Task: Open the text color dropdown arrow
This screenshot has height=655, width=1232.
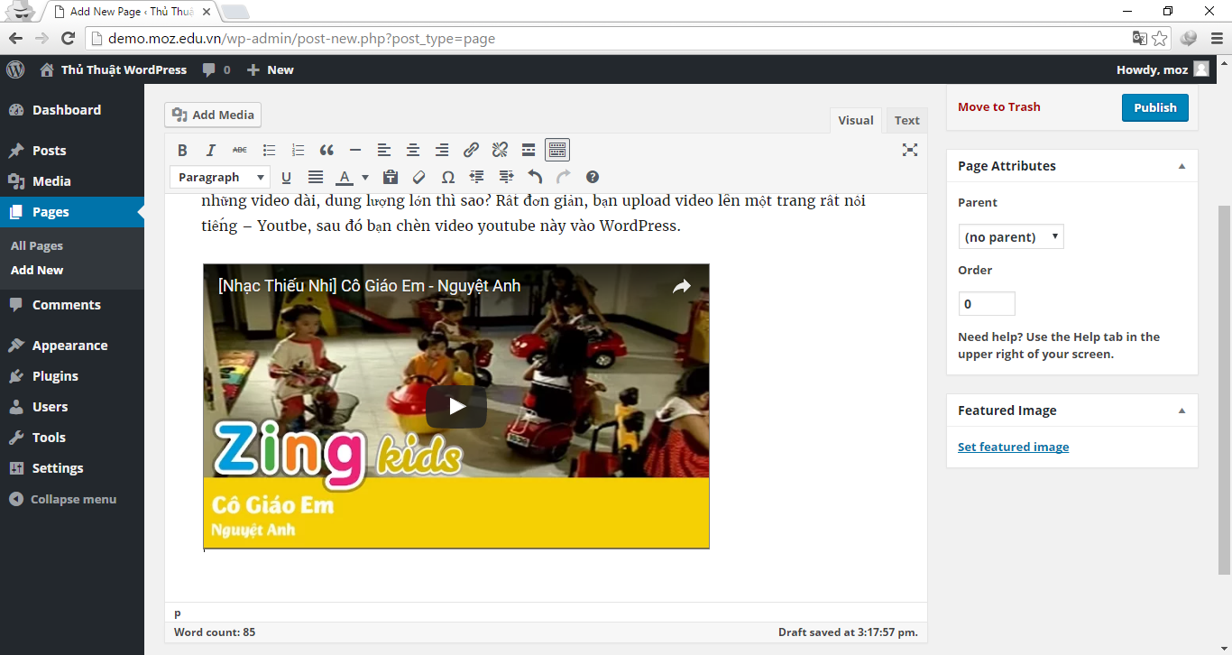Action: pos(365,177)
